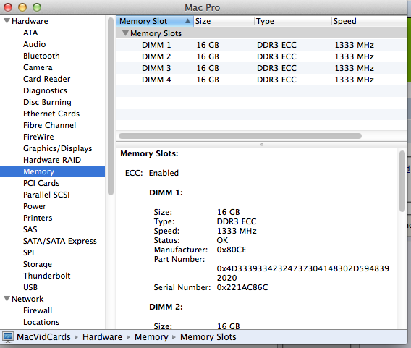The height and width of the screenshot is (348, 411).
Task: Click the sidebar's vertical scrollbar
Action: 111,106
